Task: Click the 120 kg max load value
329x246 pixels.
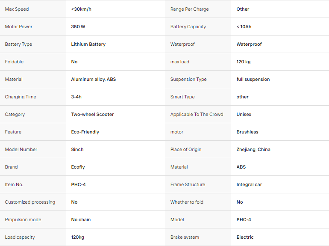Action: click(x=244, y=62)
